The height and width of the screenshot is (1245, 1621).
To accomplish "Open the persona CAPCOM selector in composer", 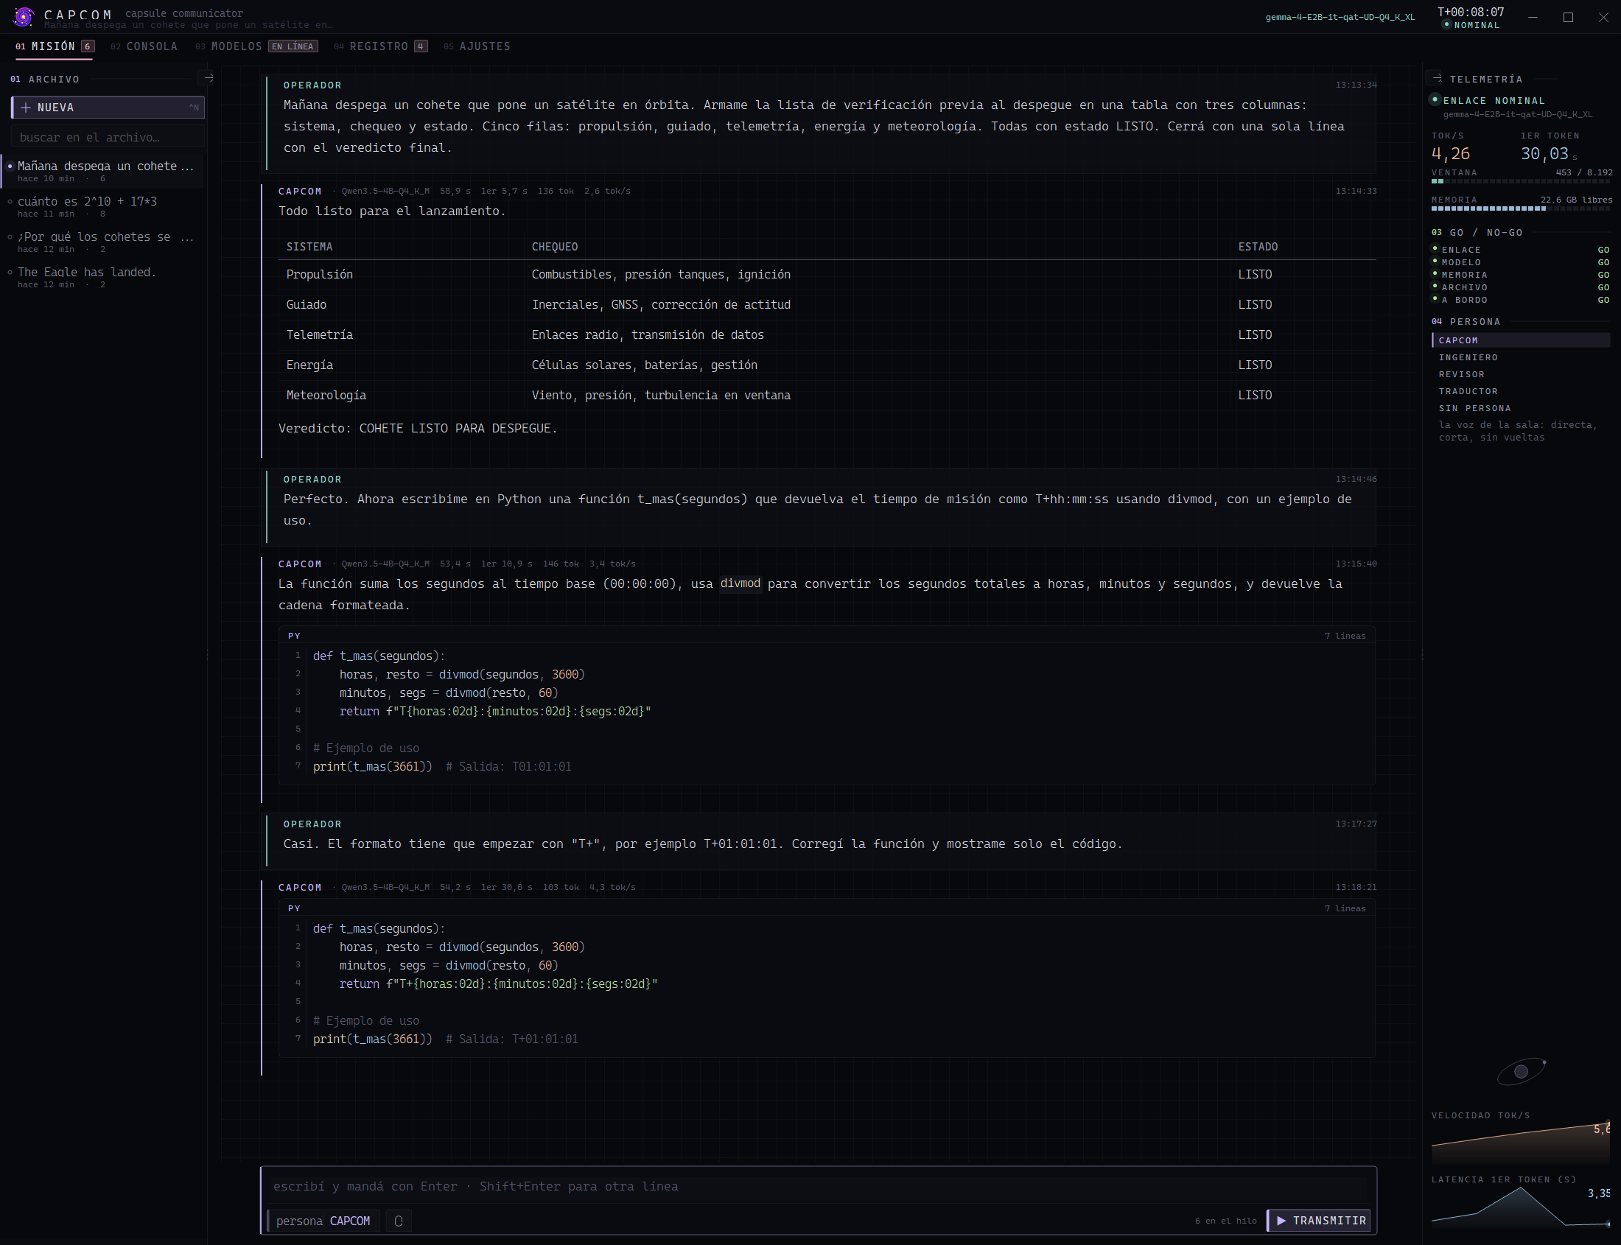I will [x=323, y=1221].
